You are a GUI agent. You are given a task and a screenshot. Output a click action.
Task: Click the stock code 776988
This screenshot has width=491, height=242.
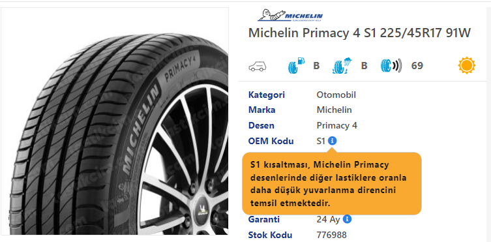[x=332, y=235]
